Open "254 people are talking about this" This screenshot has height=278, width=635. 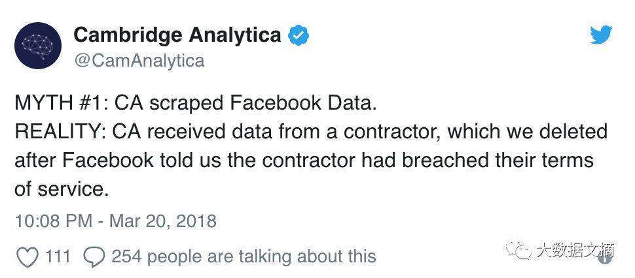pyautogui.click(x=244, y=256)
